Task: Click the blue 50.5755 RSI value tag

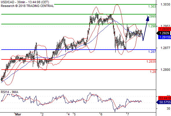Action: (x=164, y=102)
